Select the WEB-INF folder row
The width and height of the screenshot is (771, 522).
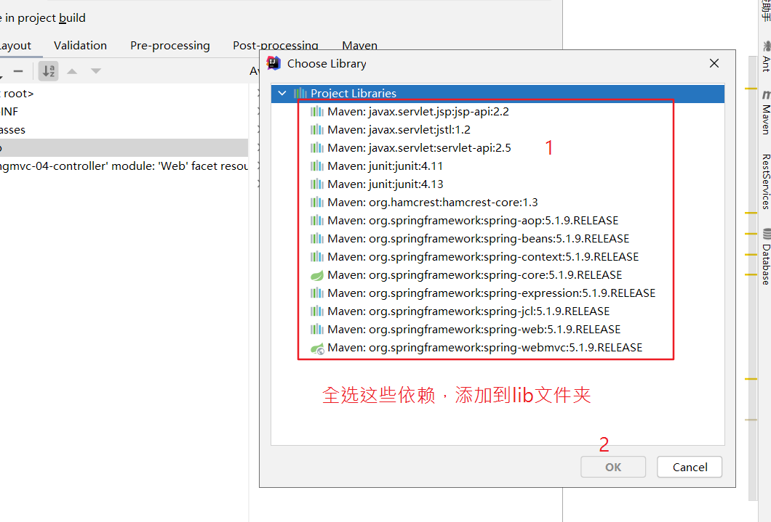[124, 111]
